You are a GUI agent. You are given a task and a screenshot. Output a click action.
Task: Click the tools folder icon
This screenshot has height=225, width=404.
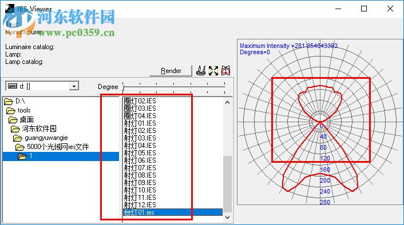click(10, 111)
